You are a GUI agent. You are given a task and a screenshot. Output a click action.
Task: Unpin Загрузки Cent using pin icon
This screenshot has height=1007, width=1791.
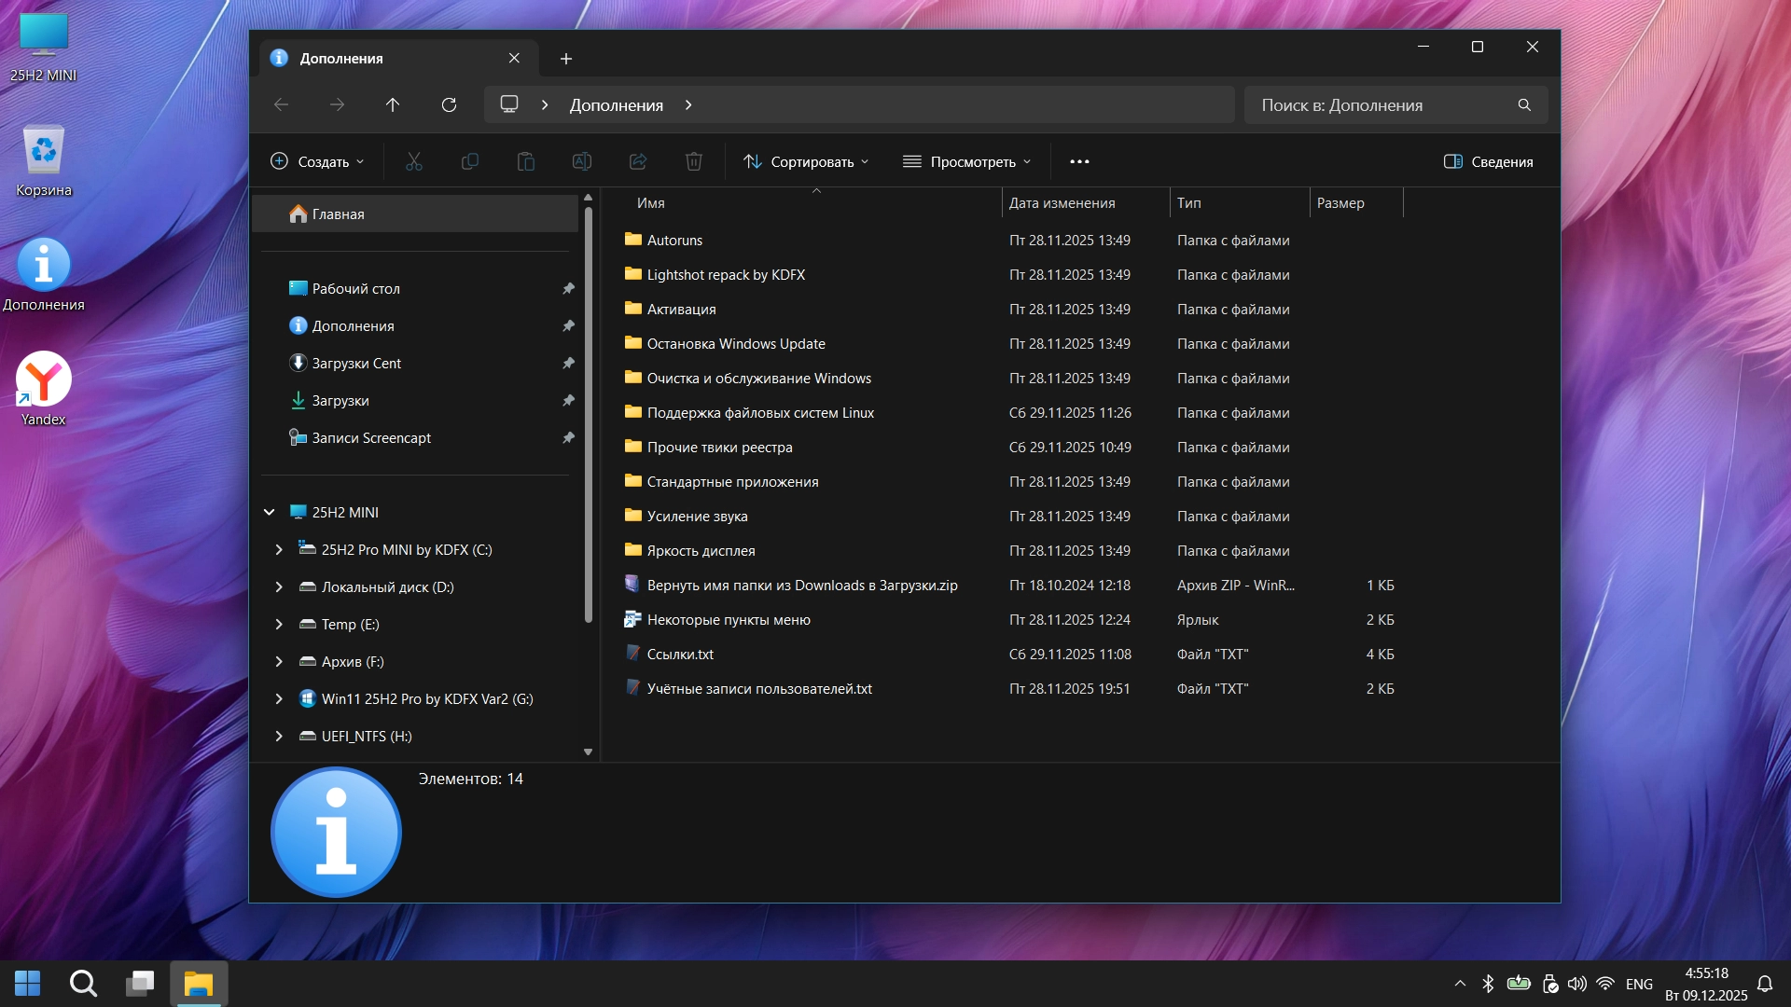point(568,363)
